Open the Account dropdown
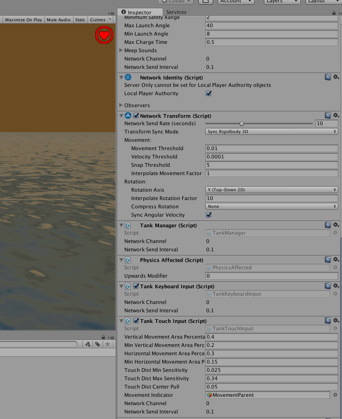 (236, 1)
